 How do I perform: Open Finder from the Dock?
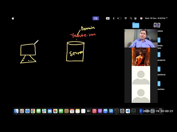pos(16,111)
